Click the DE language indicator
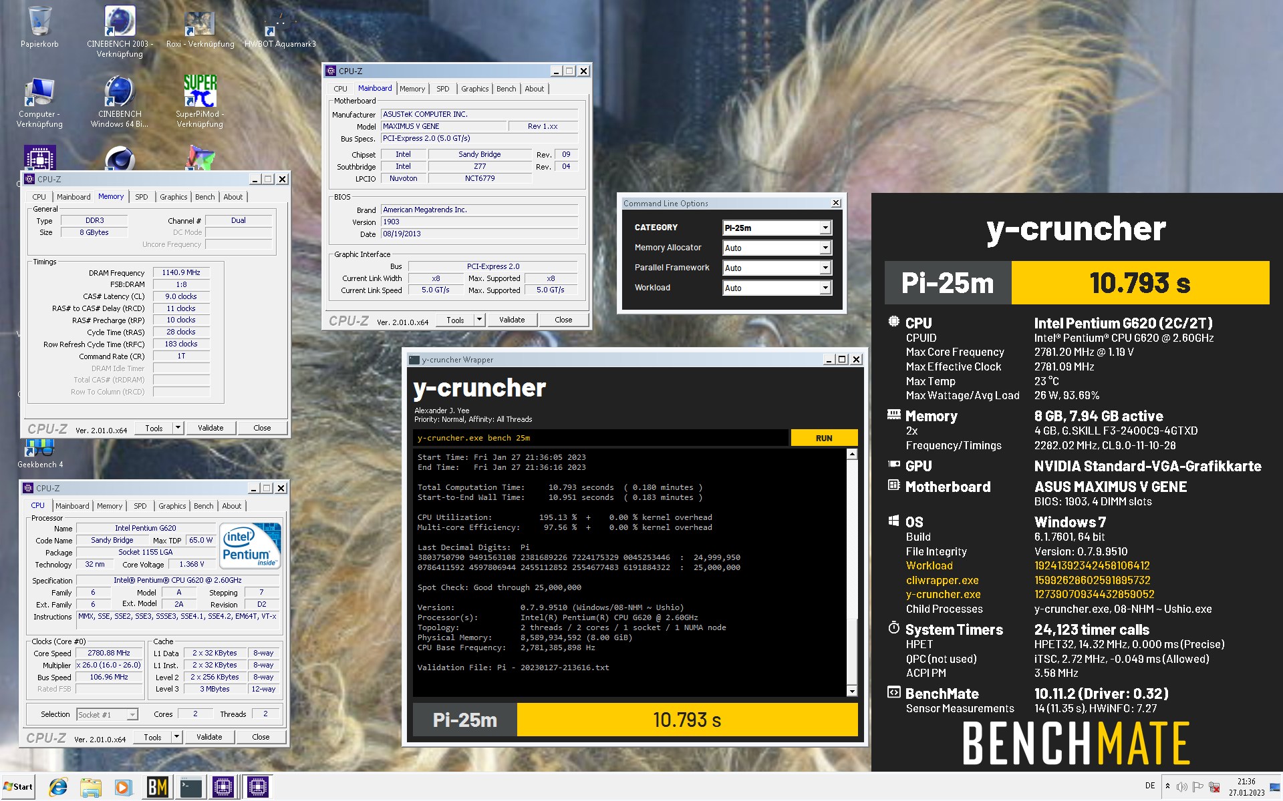The height and width of the screenshot is (801, 1283). pos(1150,786)
